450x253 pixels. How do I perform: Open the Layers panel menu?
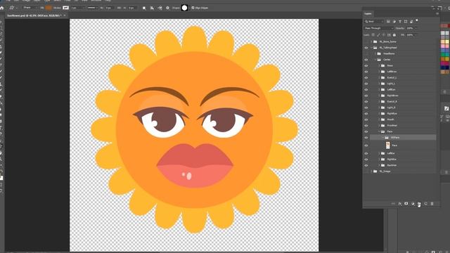click(x=437, y=13)
